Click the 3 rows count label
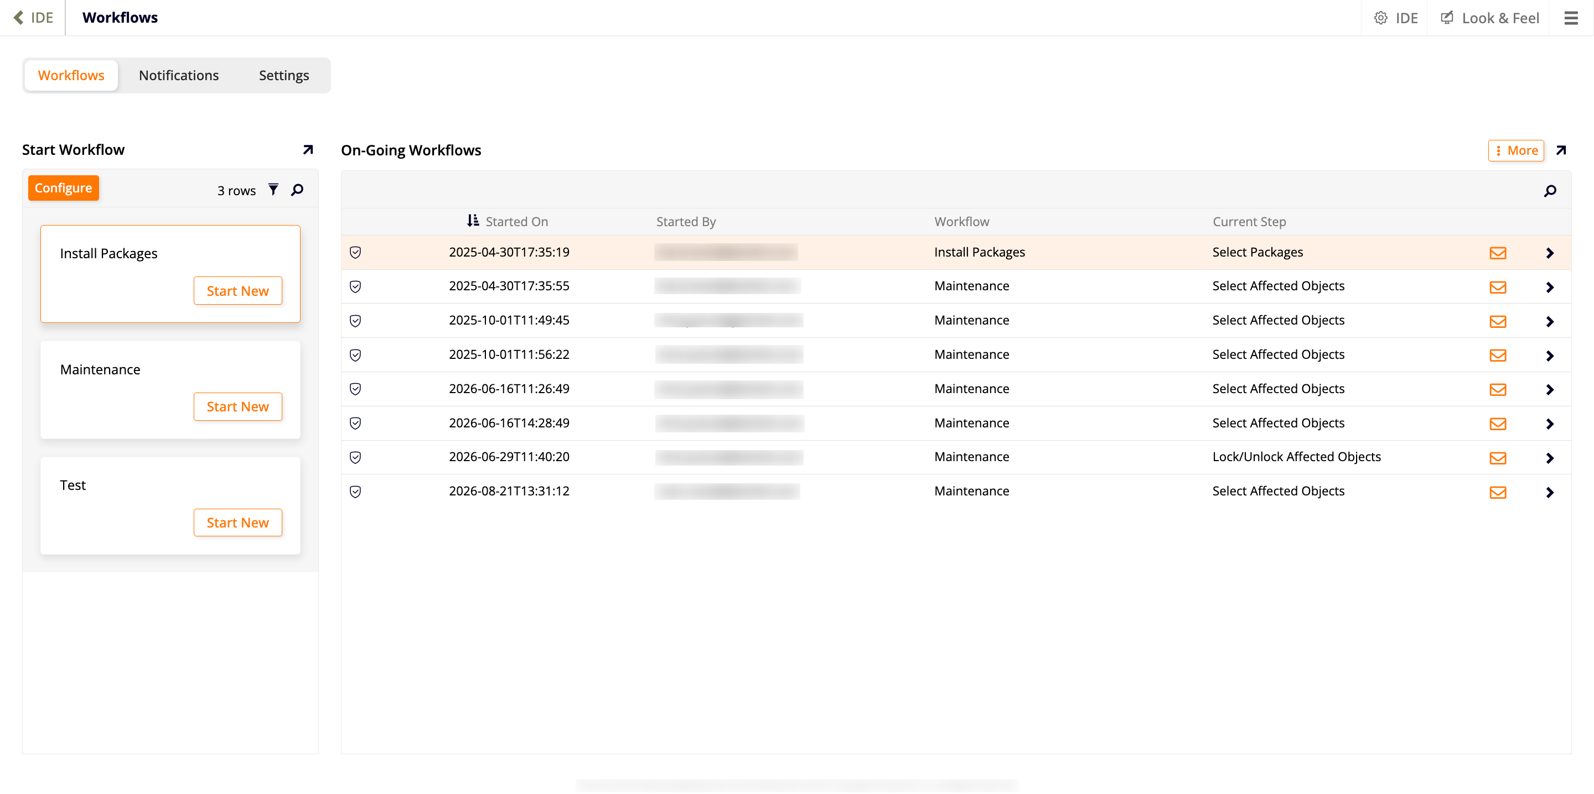 (236, 190)
